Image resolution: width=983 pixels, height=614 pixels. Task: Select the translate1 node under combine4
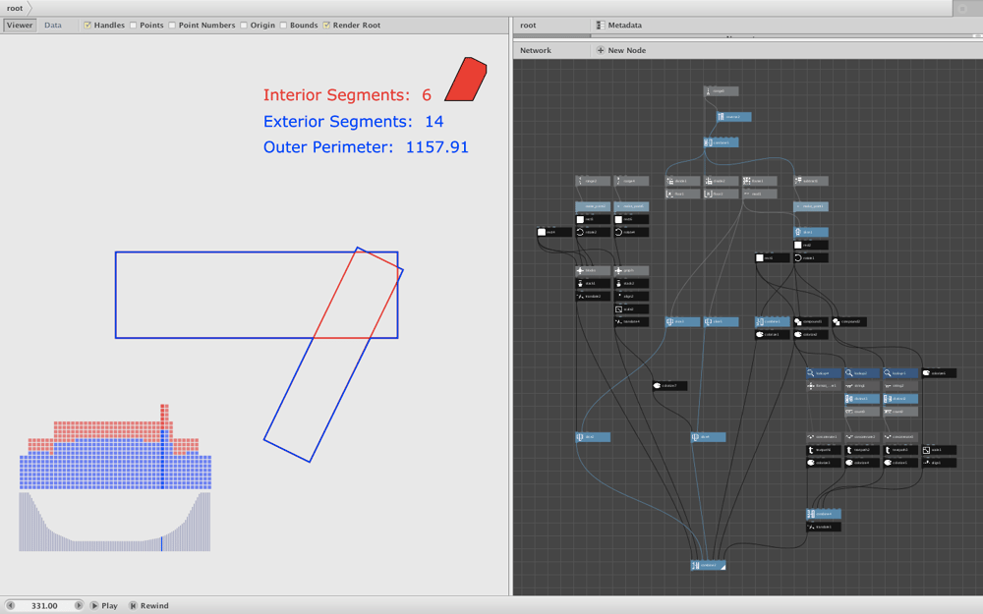824,527
